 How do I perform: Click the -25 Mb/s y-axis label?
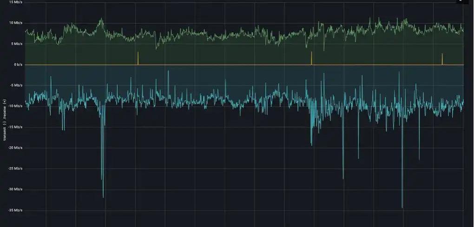[15, 169]
